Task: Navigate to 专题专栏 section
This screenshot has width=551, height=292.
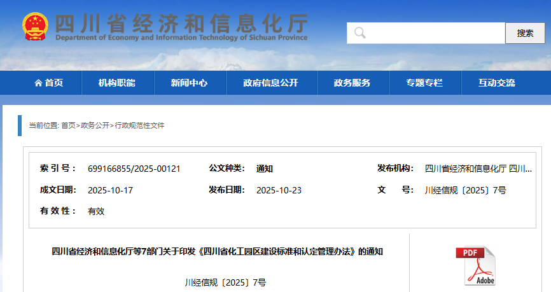Action: (x=424, y=83)
